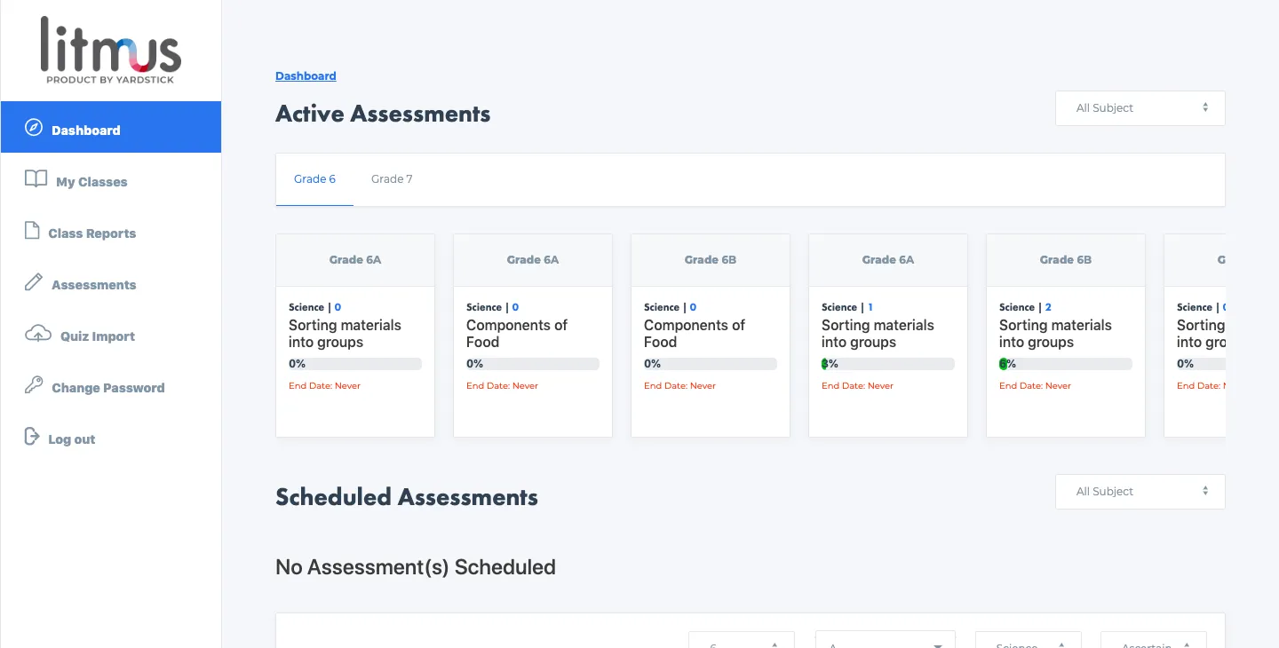Click the green progress bar on Grade 6A card
The image size is (1279, 648).
[x=887, y=363]
